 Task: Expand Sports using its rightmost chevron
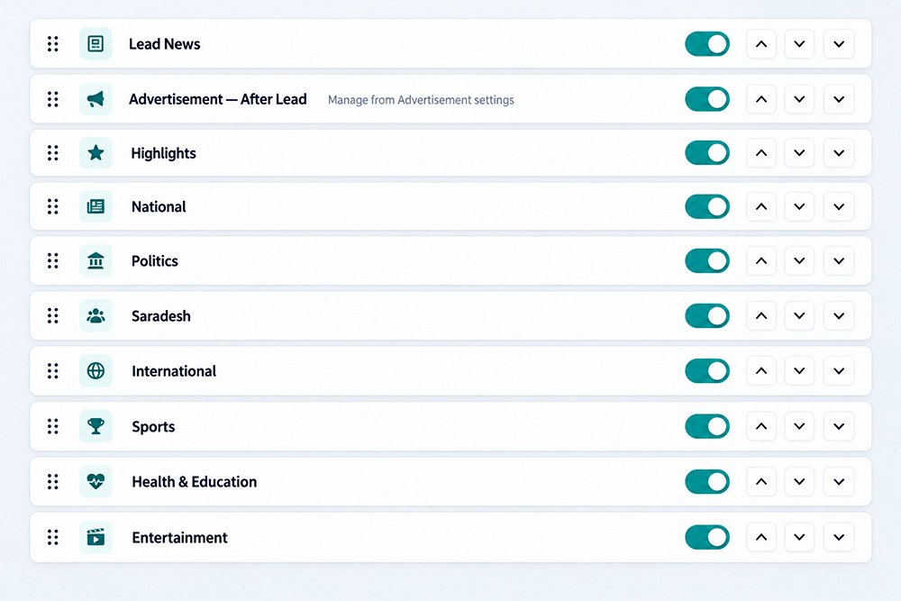click(839, 426)
